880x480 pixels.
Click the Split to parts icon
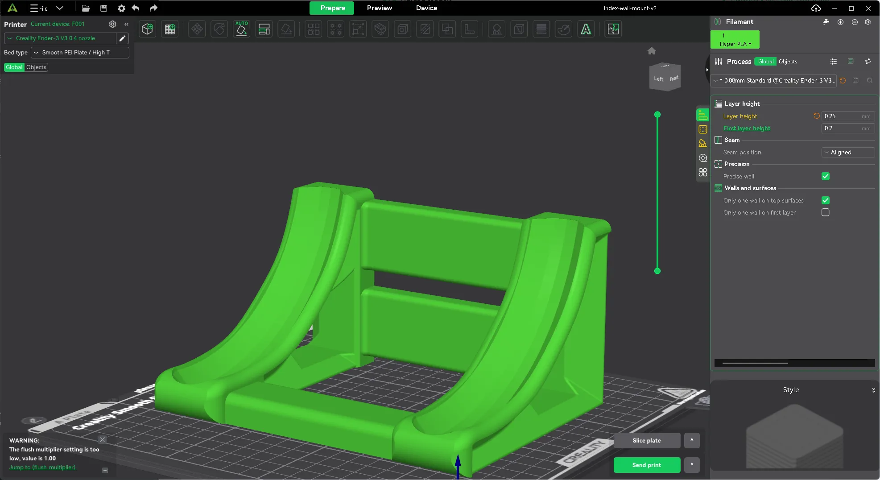pyautogui.click(x=336, y=29)
